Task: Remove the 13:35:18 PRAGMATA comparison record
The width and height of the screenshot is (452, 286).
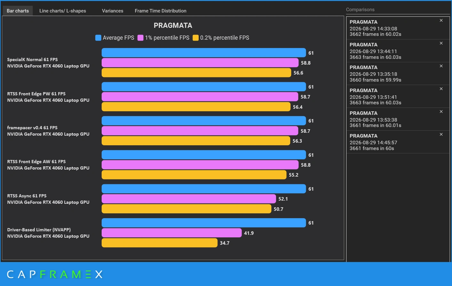Action: (x=441, y=66)
